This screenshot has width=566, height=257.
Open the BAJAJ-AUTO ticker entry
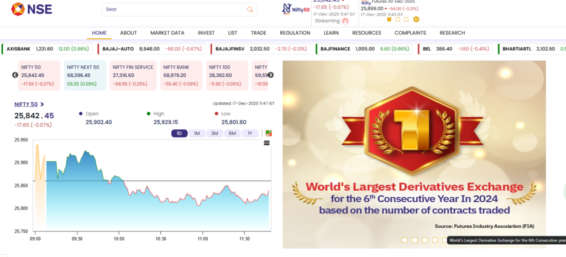coord(151,49)
